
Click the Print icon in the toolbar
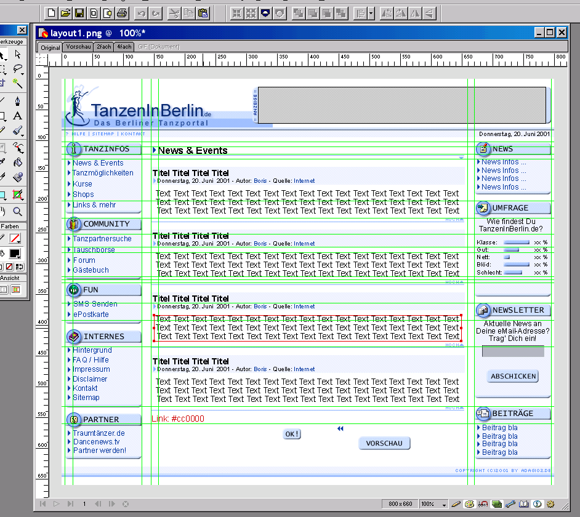coord(122,12)
